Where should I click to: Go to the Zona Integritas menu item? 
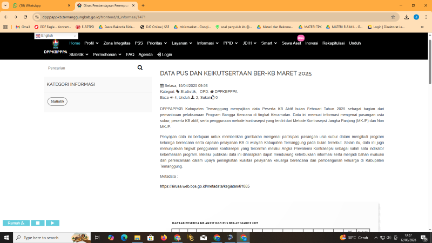pos(117,43)
